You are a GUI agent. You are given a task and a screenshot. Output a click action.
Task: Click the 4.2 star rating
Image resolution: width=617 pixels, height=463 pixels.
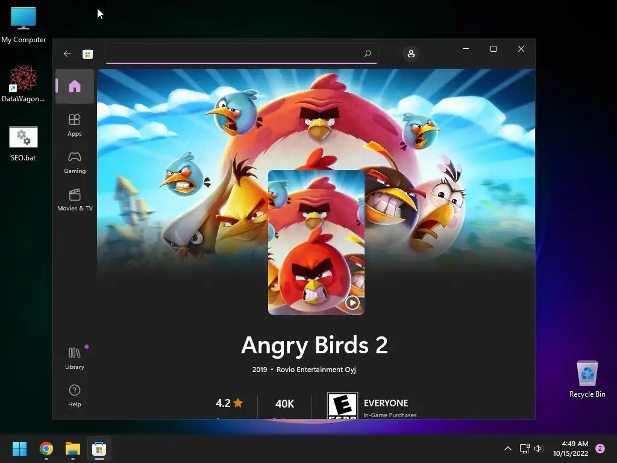pos(230,403)
